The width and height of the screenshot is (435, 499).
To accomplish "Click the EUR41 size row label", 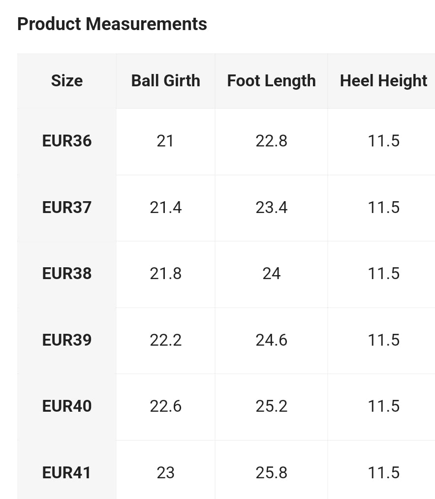I will tap(67, 473).
